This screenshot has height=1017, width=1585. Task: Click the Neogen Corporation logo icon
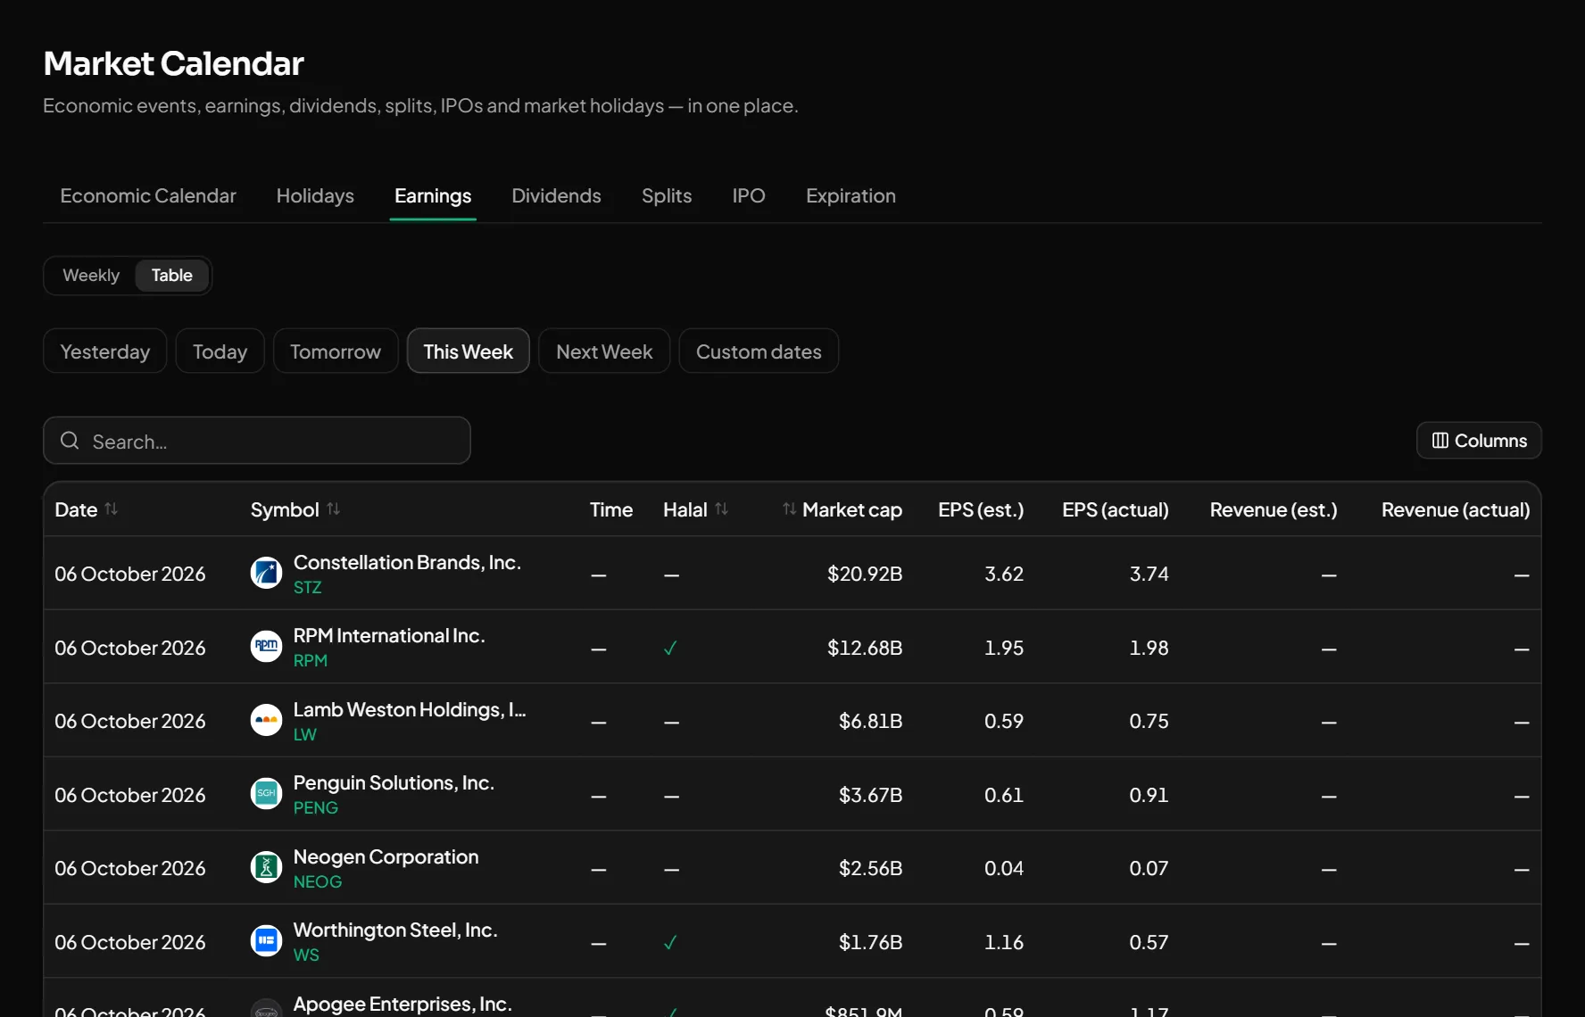click(266, 867)
